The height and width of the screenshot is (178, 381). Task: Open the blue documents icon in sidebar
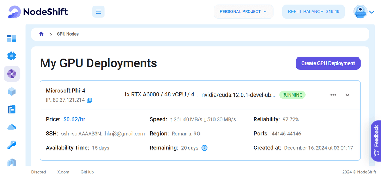point(12,109)
